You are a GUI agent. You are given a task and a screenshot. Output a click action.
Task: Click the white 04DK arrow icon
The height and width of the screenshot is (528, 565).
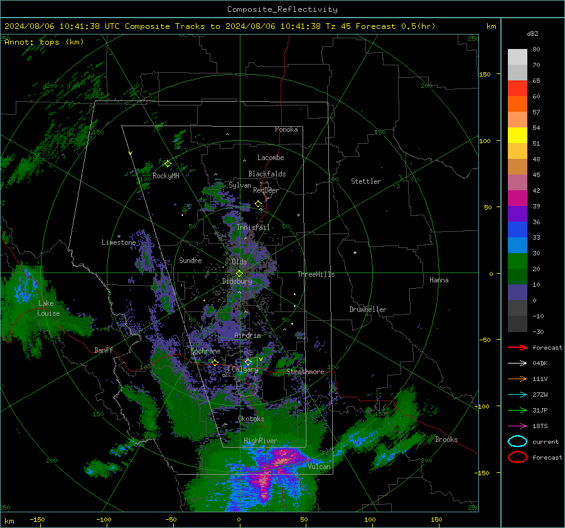(x=517, y=364)
